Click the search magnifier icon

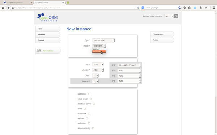(179, 8)
